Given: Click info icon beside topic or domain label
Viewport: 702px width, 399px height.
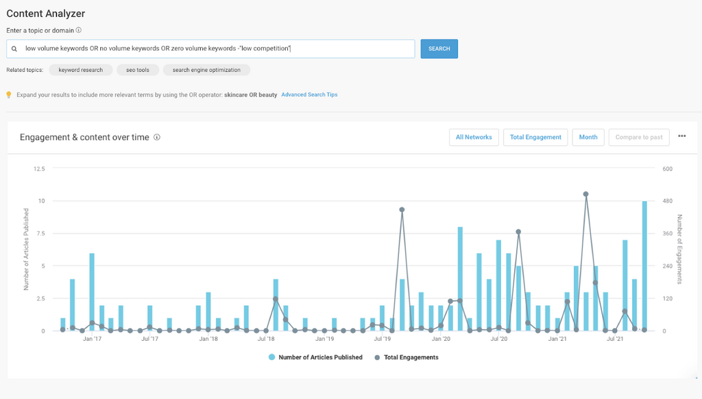Looking at the screenshot, I should click(79, 30).
